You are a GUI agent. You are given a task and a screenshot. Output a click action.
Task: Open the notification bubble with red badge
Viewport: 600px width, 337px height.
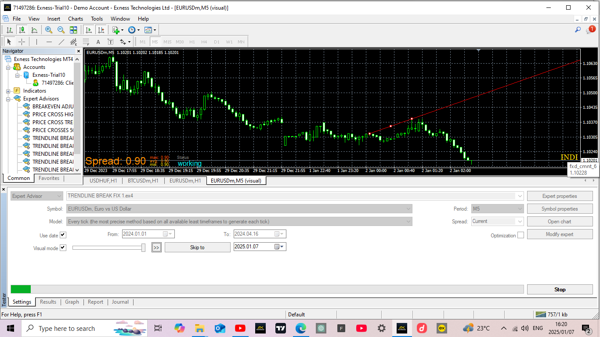click(x=590, y=30)
